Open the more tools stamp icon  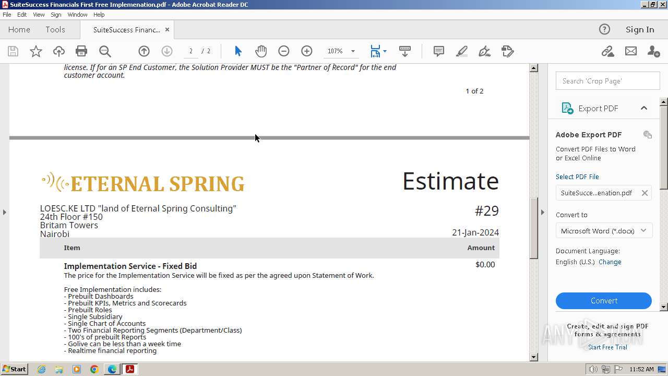coord(508,51)
